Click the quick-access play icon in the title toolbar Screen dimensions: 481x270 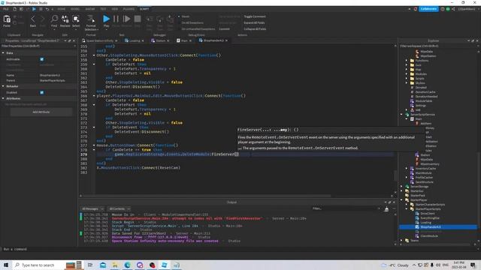(x=34, y=9)
